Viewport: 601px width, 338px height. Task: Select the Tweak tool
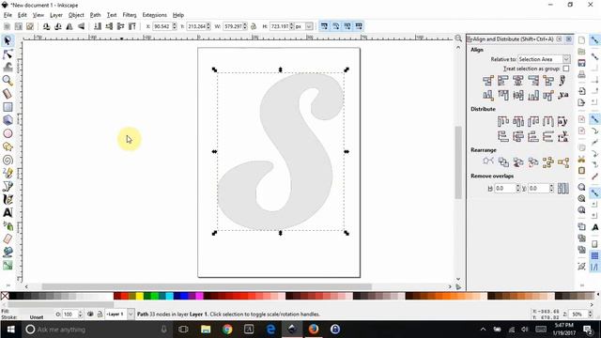point(8,67)
